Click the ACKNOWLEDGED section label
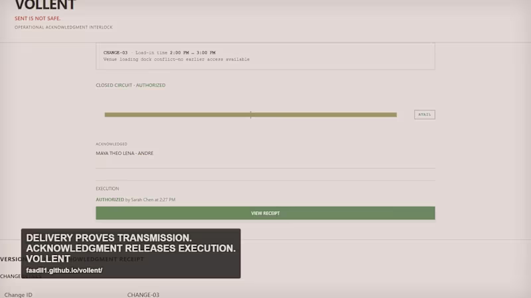 112,144
